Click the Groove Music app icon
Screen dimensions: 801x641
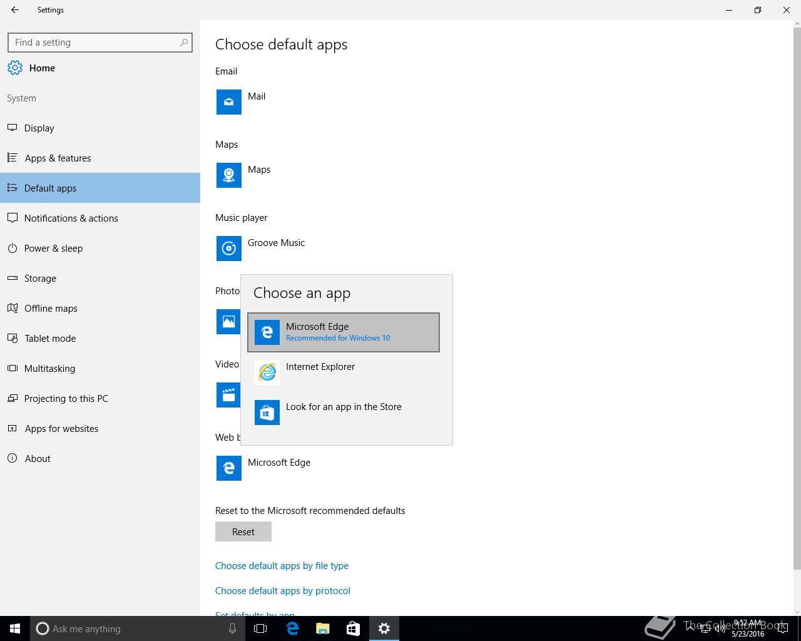[x=229, y=249]
